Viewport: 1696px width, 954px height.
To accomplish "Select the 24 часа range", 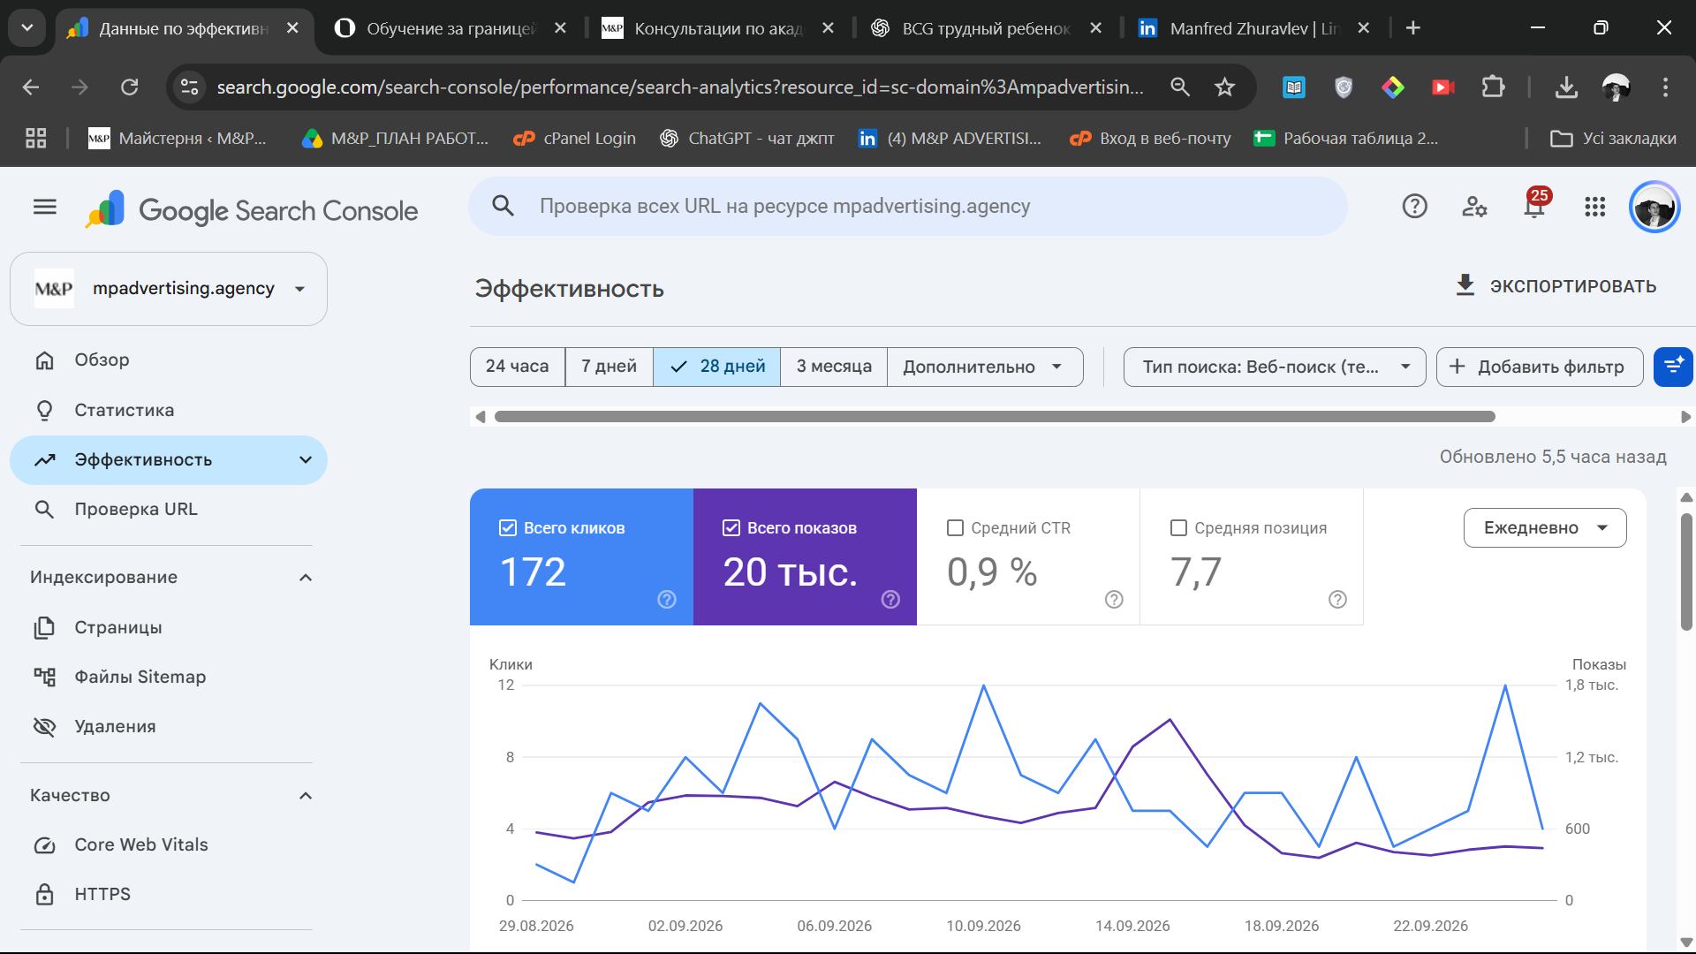I will pos(518,367).
